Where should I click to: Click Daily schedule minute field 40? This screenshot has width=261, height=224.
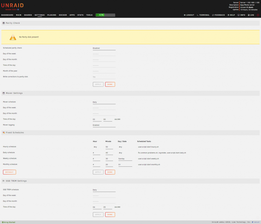(109, 153)
